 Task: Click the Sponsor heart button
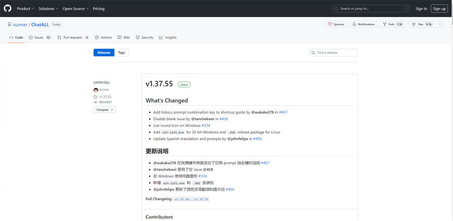click(x=336, y=24)
